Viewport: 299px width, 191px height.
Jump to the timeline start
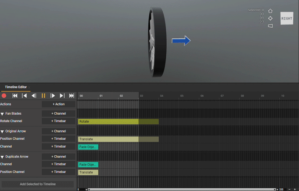(15, 95)
